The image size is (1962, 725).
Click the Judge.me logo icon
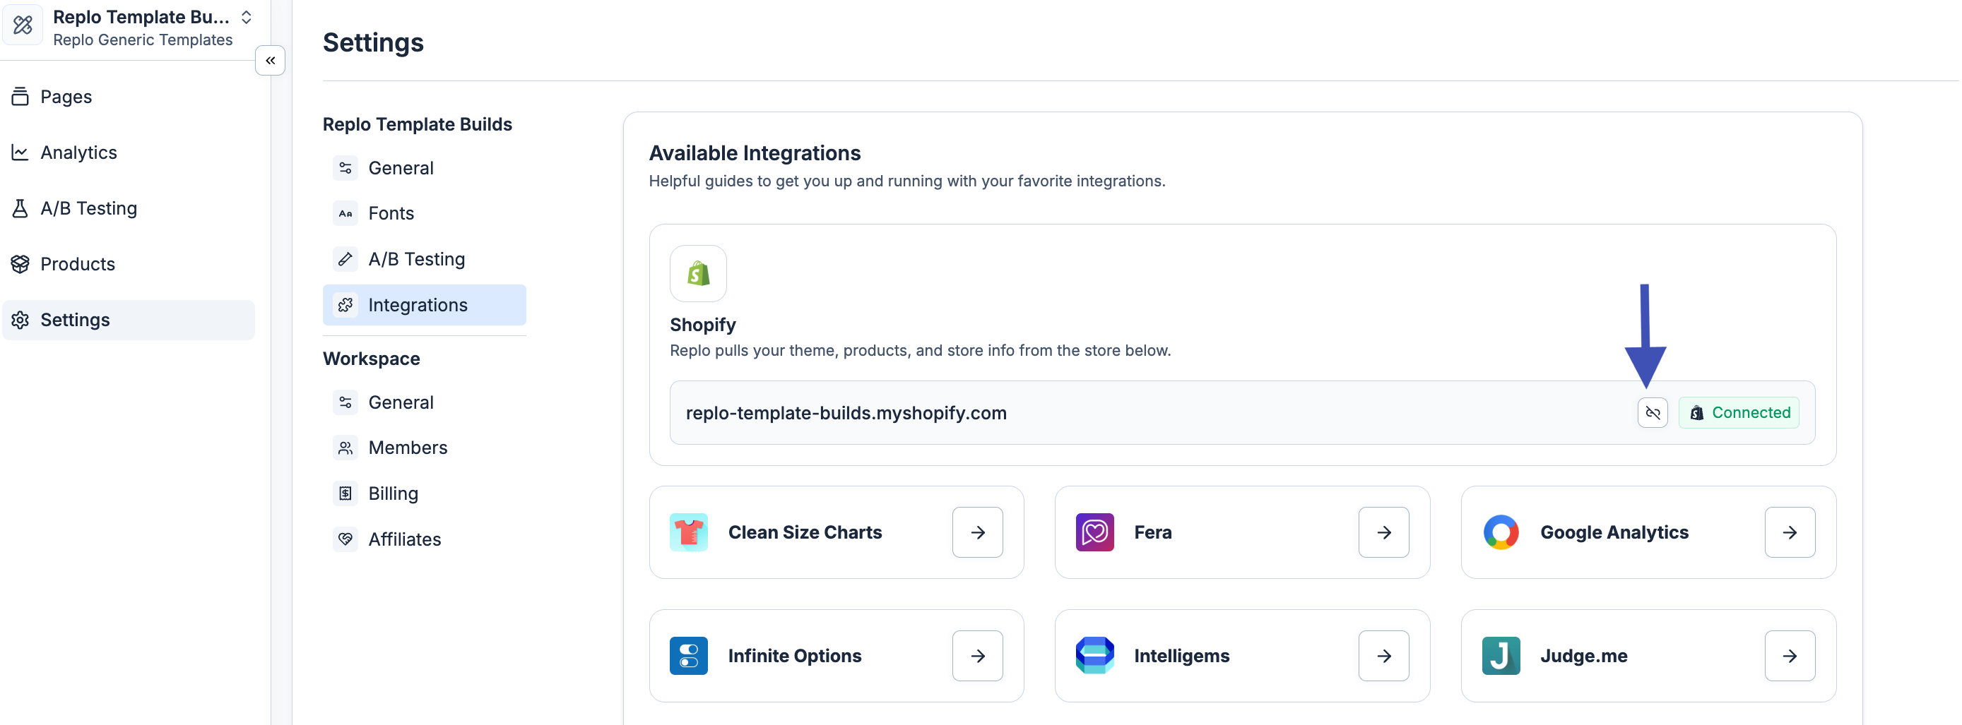[x=1500, y=656]
